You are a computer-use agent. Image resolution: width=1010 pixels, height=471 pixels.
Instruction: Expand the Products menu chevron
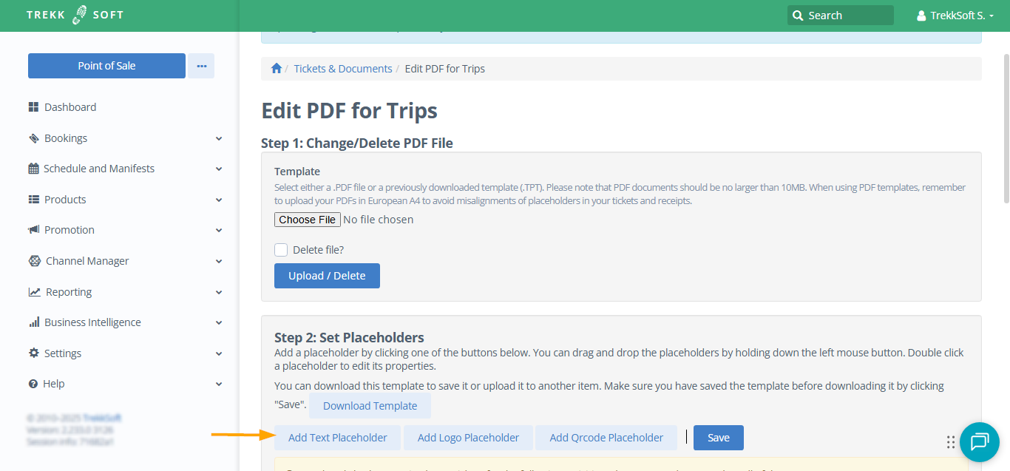pyautogui.click(x=219, y=200)
